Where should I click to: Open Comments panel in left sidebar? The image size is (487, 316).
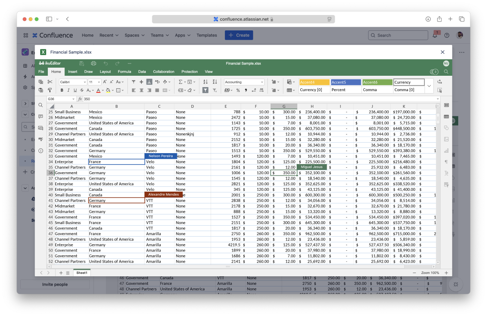41,117
